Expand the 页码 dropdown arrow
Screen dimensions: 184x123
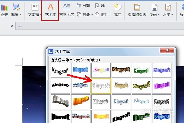(x=159, y=15)
